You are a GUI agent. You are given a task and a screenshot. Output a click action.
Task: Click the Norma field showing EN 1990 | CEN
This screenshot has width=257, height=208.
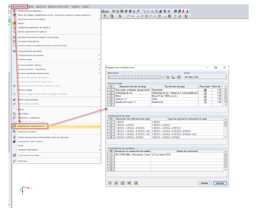click(x=205, y=77)
